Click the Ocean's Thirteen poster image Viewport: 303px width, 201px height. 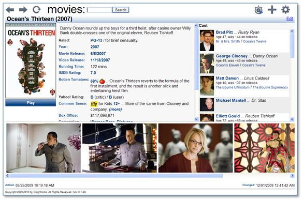tap(31, 60)
